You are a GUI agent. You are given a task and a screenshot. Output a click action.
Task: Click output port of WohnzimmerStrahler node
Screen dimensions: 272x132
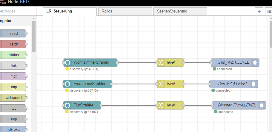click(117, 62)
